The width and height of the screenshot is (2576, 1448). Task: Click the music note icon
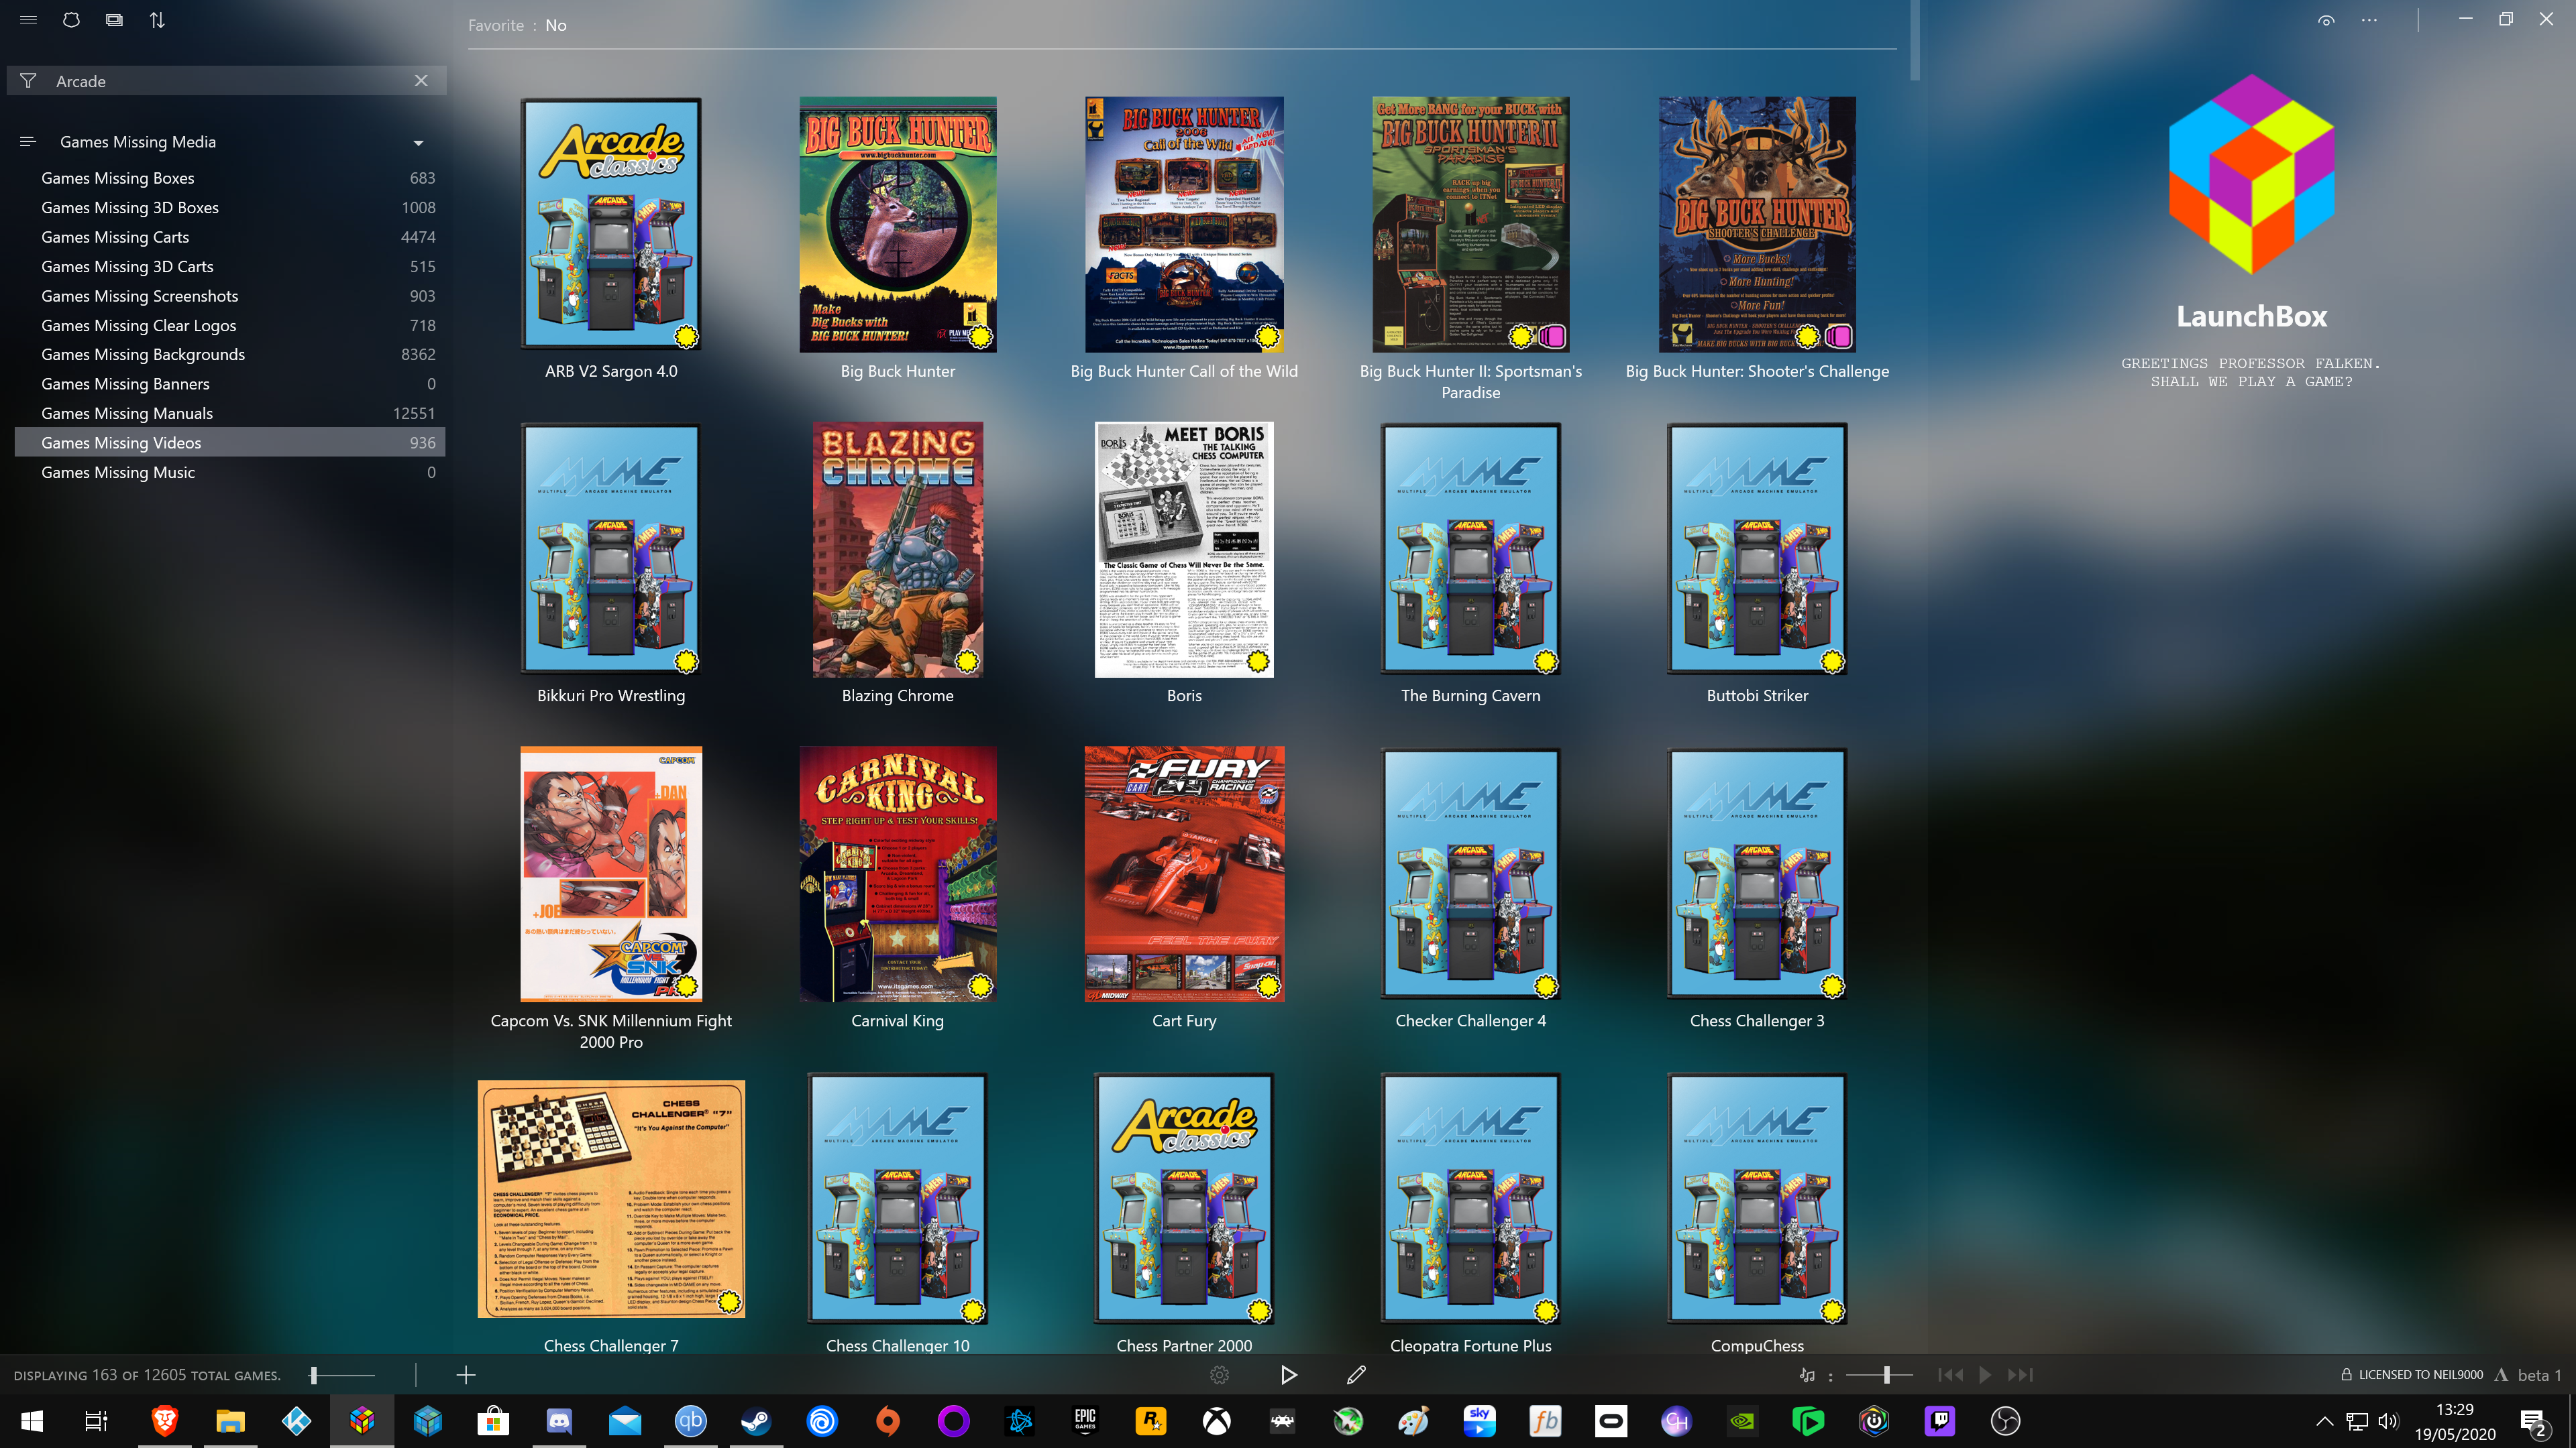tap(1807, 1376)
